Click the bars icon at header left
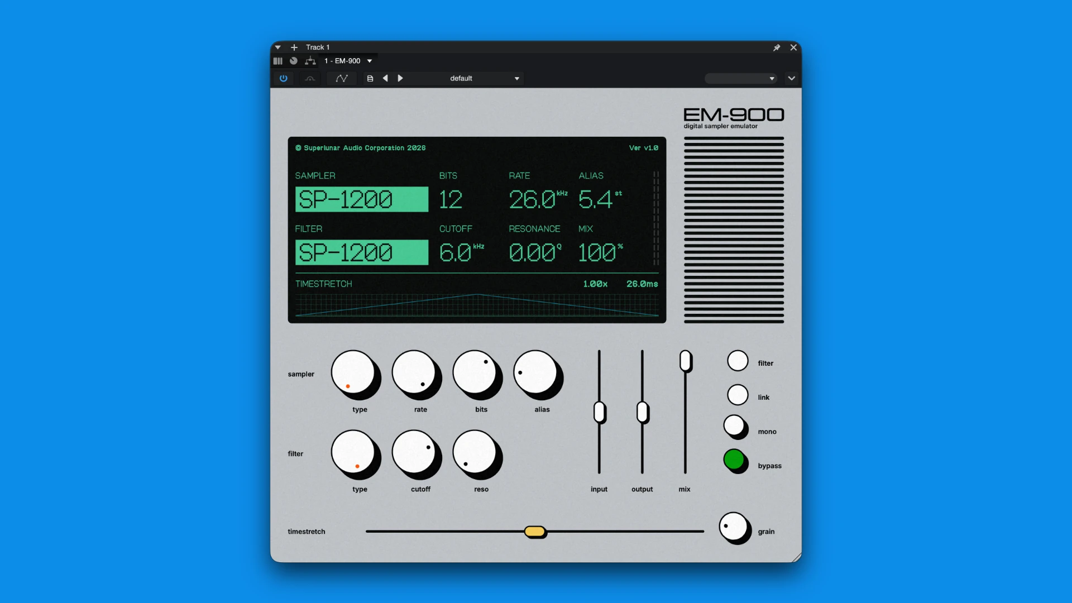 [x=278, y=61]
